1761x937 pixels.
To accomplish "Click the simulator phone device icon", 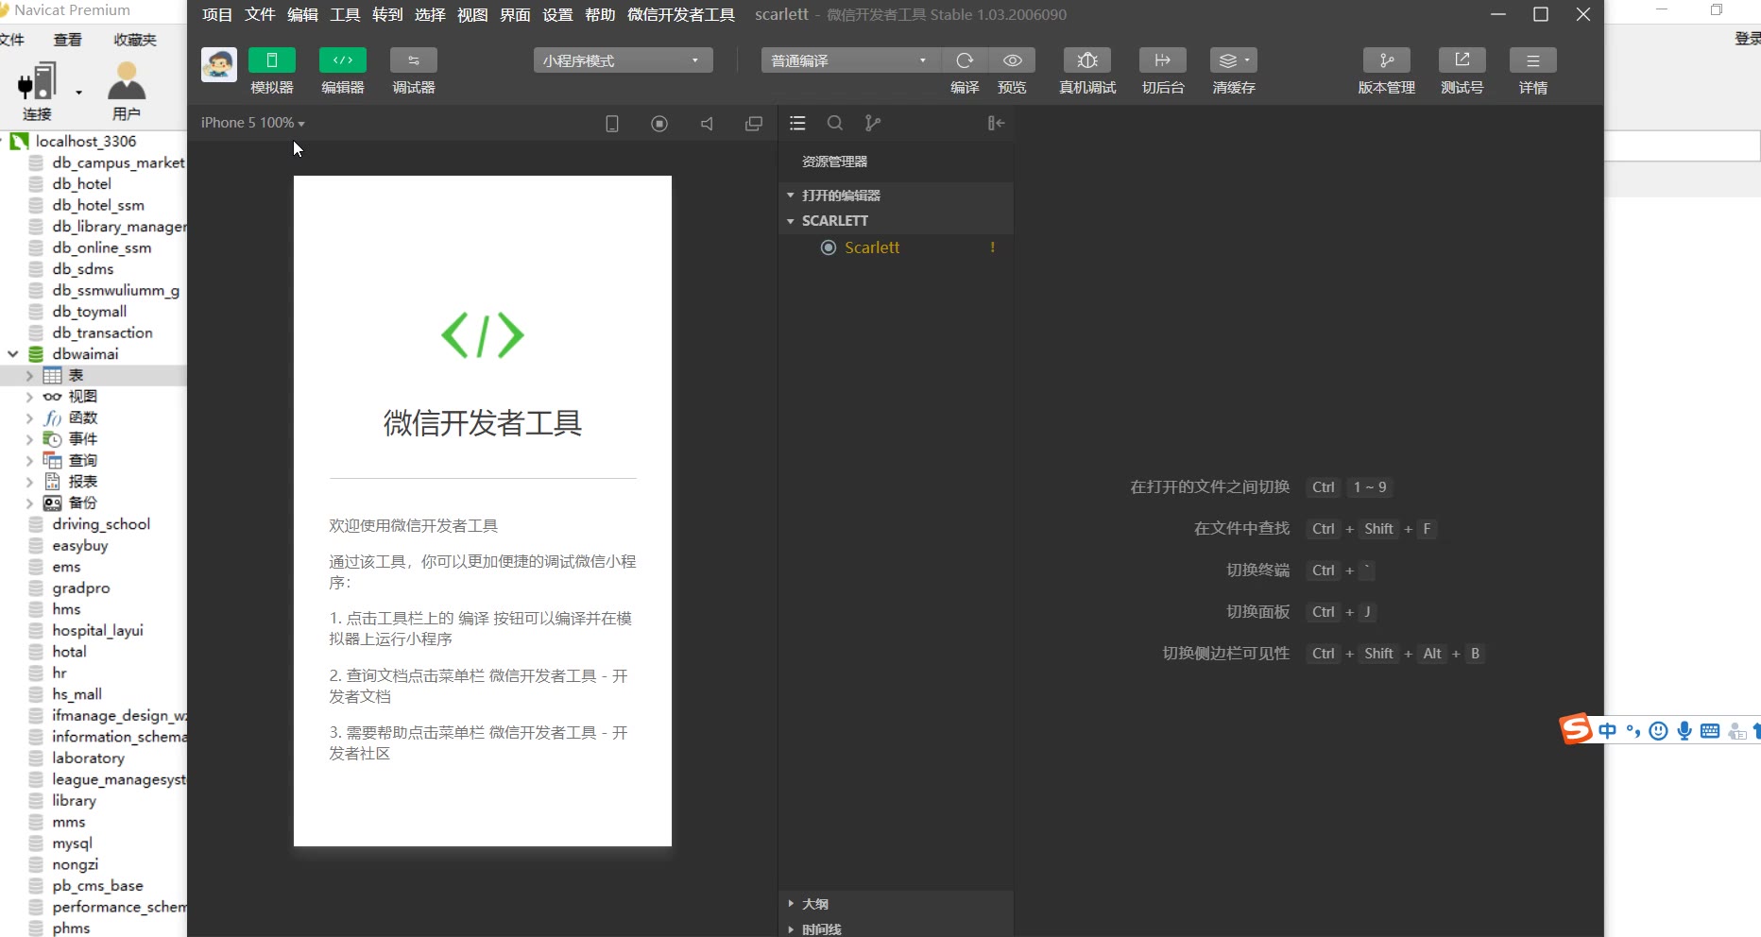I will point(612,124).
